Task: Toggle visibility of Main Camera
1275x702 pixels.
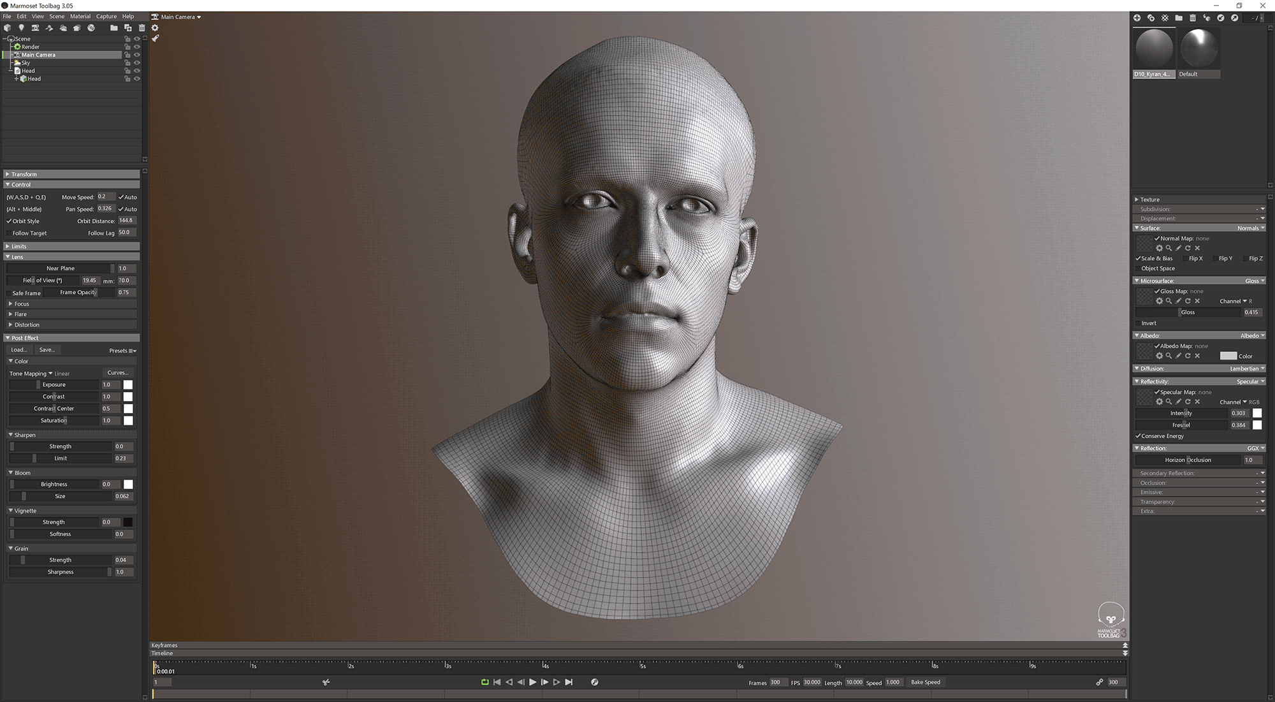Action: (136, 55)
